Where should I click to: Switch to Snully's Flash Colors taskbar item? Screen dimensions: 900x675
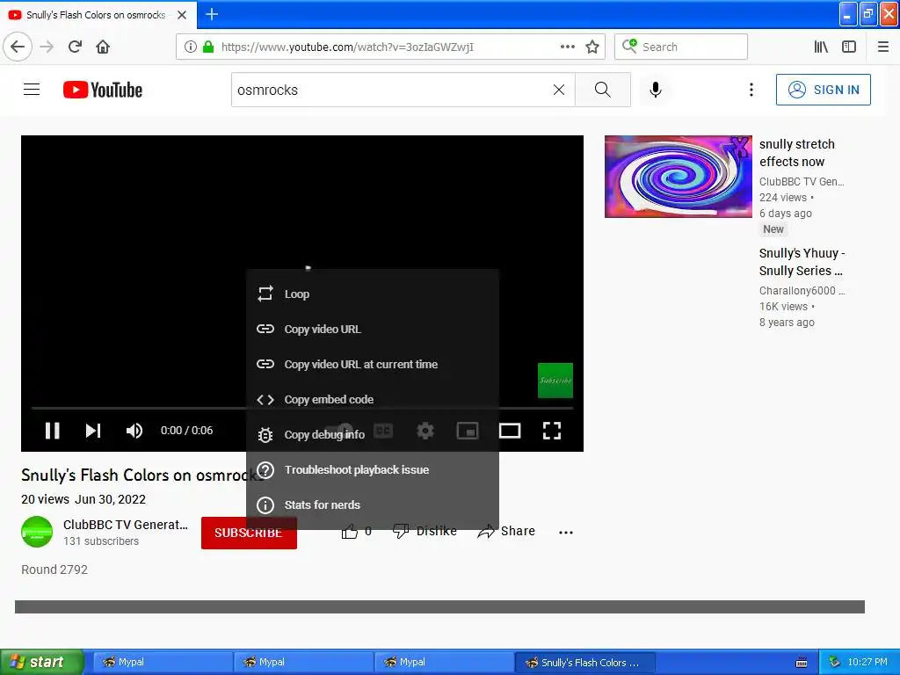point(584,663)
